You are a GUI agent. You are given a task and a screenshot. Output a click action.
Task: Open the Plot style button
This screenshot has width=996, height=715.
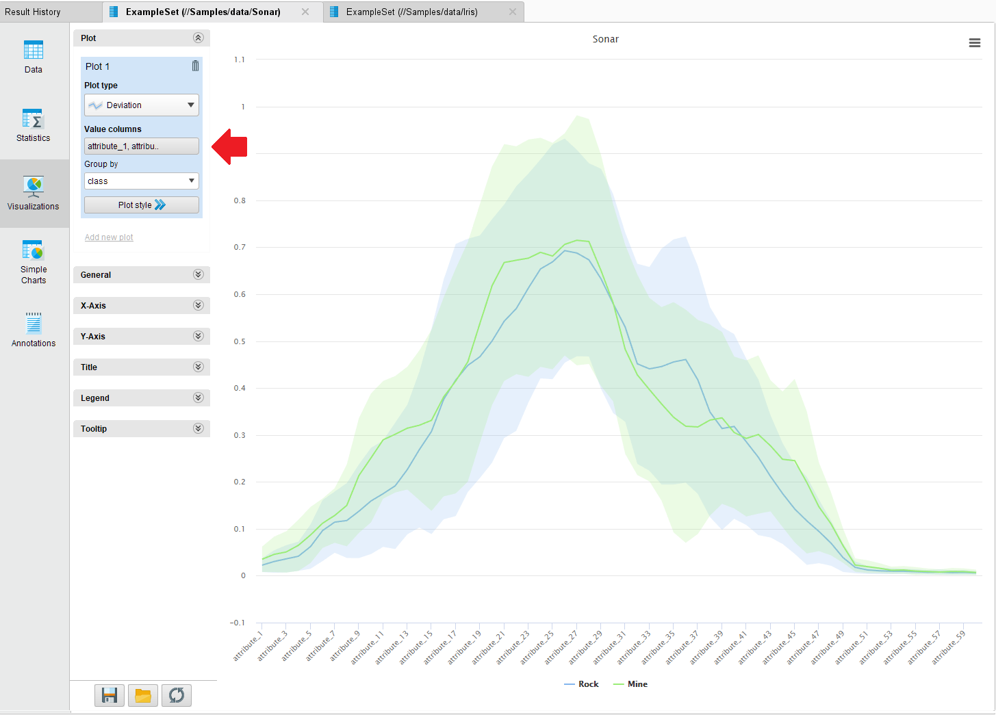click(142, 205)
